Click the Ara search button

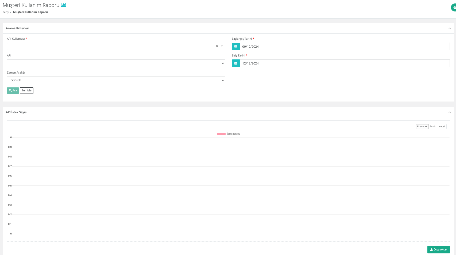click(13, 91)
